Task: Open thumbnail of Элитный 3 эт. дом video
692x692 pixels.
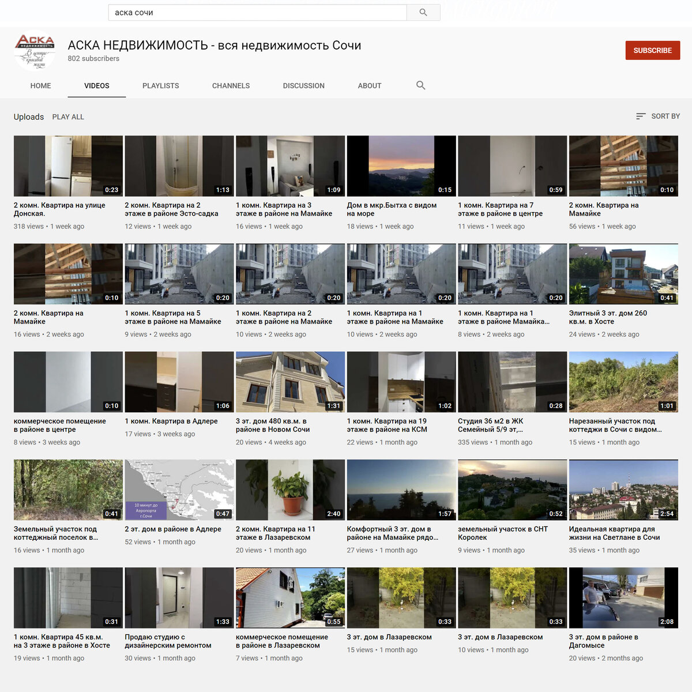Action: click(623, 274)
